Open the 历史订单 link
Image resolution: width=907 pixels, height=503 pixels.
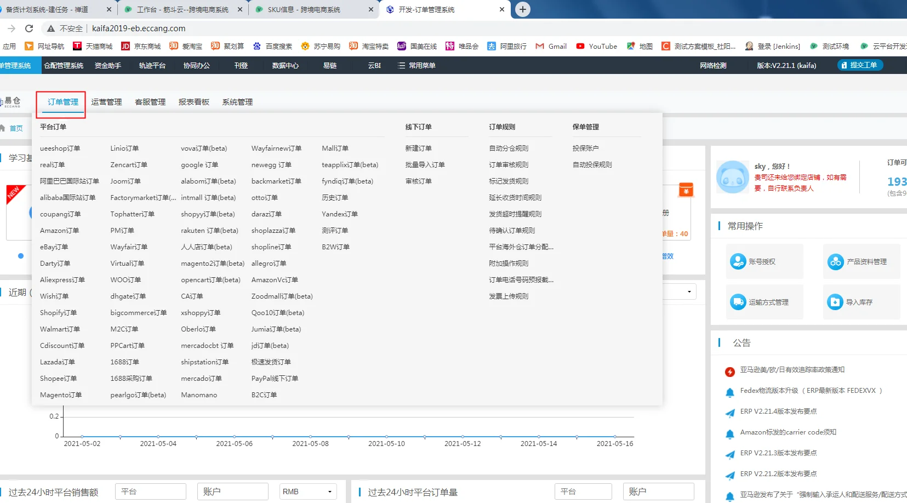coord(335,198)
